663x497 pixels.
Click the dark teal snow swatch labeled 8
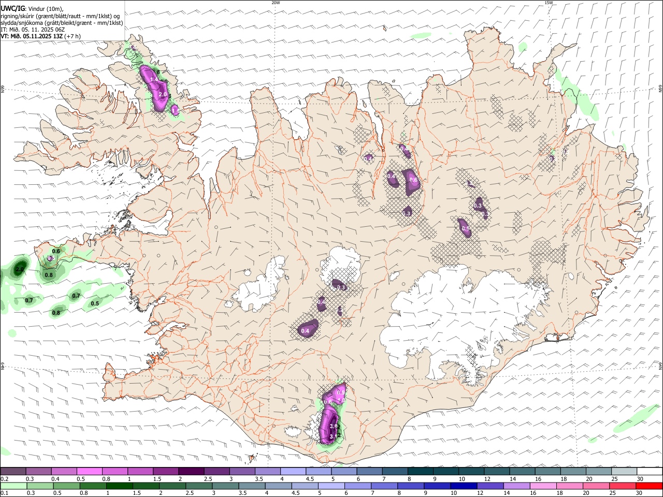point(420,471)
